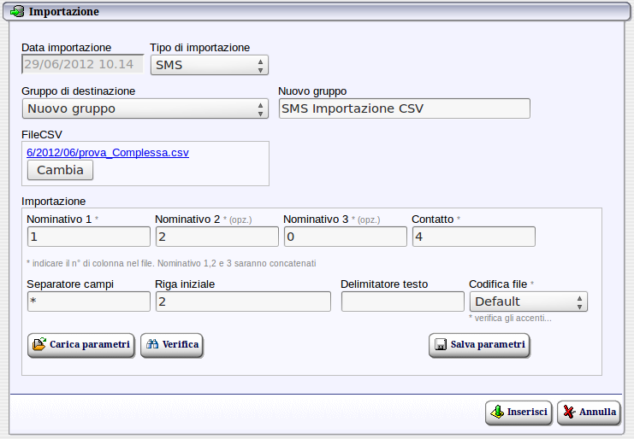Click the Data importazione date field
The width and height of the screenshot is (634, 439).
point(82,64)
